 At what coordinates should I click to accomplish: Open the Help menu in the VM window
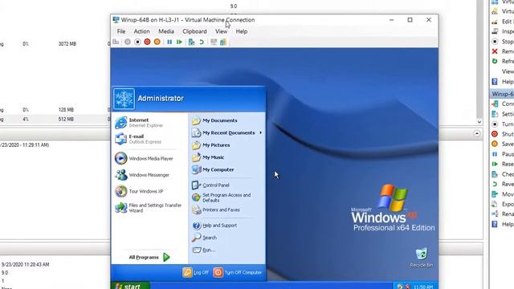(x=242, y=31)
